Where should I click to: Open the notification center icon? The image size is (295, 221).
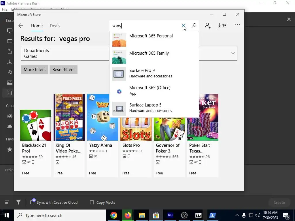pyautogui.click(x=286, y=216)
